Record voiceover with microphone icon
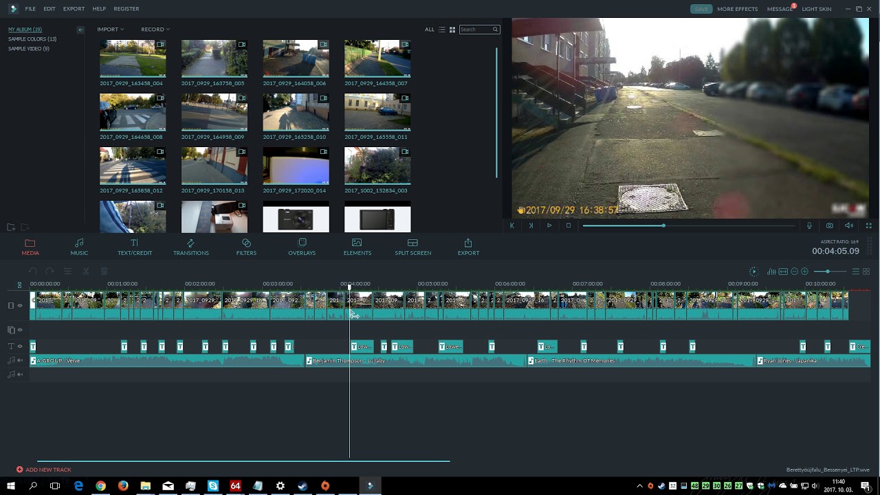The width and height of the screenshot is (880, 495). coord(809,225)
